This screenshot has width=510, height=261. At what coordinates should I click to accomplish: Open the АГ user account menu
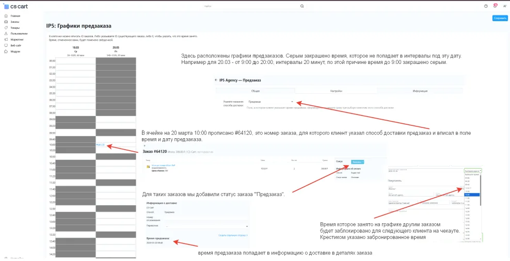pyautogui.click(x=505, y=6)
